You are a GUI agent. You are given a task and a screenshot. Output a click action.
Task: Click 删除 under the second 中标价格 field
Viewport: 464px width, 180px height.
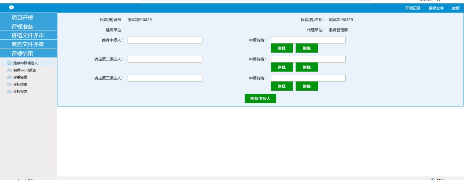pos(307,67)
